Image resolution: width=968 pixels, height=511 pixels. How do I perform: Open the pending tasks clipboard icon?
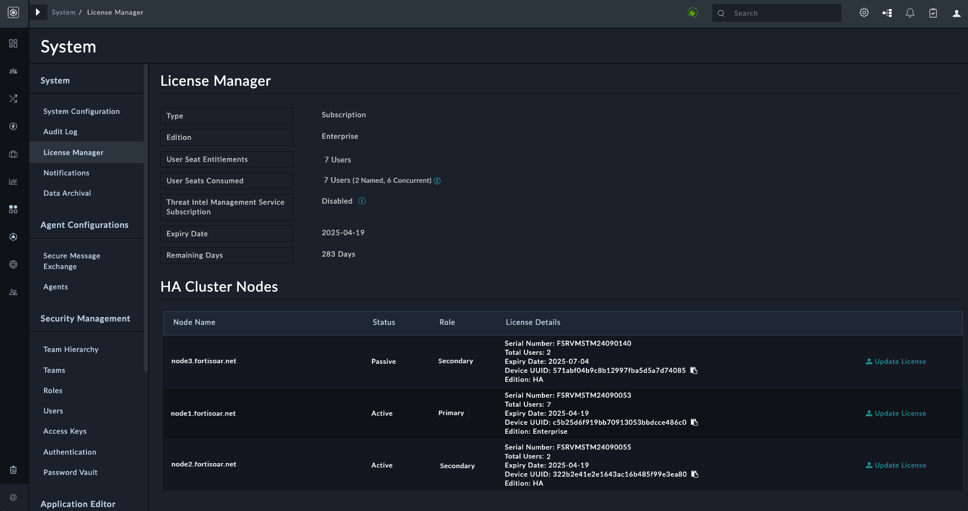[x=933, y=12]
